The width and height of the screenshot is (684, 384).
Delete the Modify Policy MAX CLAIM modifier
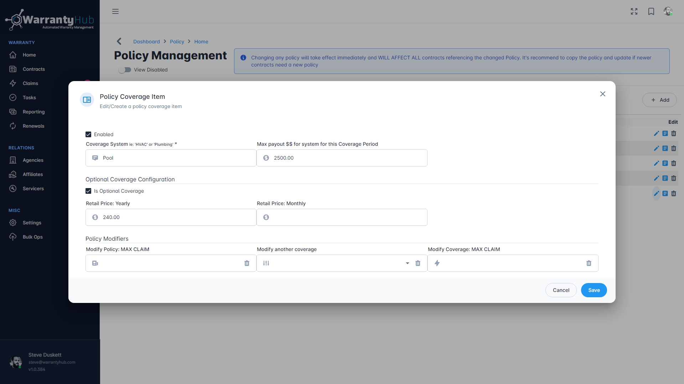[247, 263]
